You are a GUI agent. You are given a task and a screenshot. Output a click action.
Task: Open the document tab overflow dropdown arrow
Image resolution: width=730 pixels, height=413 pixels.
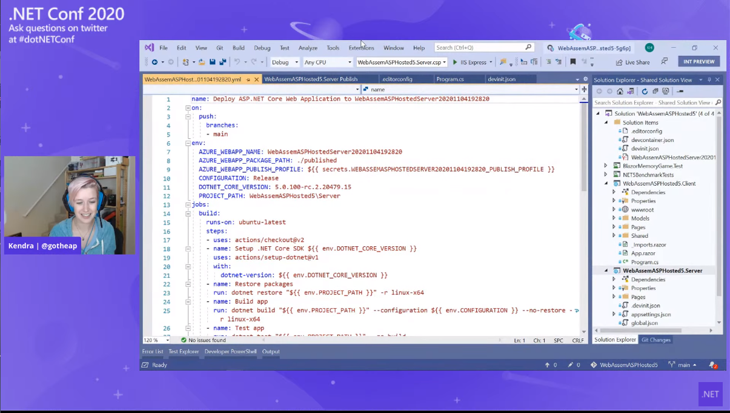pyautogui.click(x=577, y=79)
